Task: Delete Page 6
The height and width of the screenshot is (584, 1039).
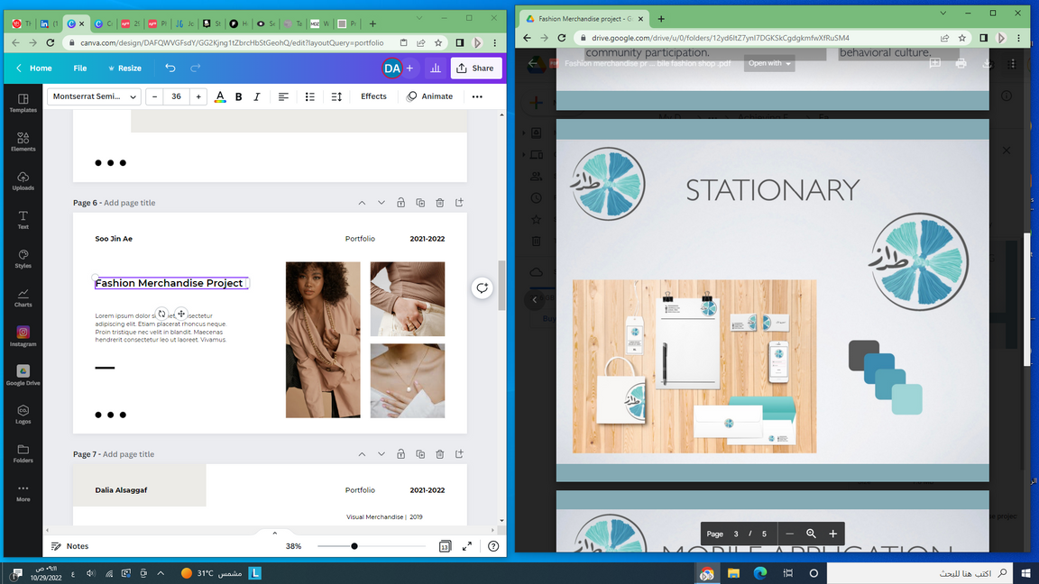Action: (x=440, y=203)
